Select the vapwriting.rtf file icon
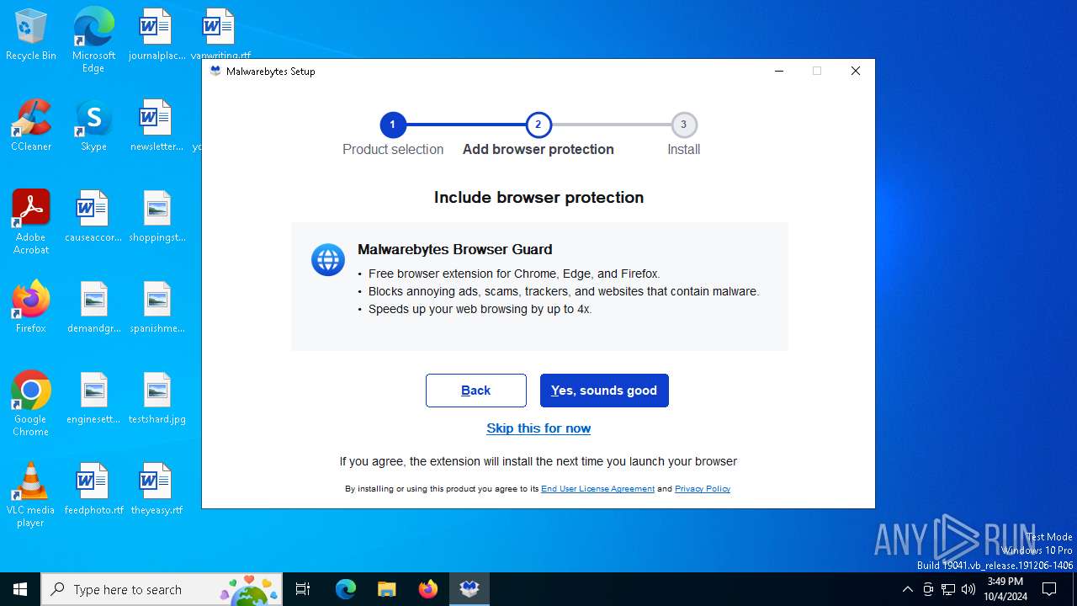The image size is (1077, 606). (220, 35)
